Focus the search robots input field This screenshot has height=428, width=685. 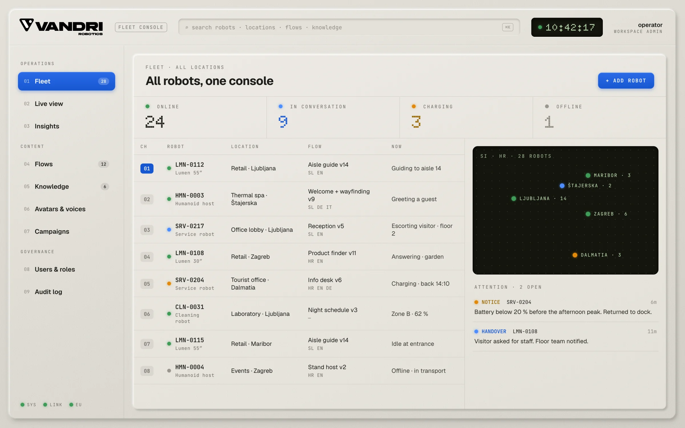click(x=349, y=27)
